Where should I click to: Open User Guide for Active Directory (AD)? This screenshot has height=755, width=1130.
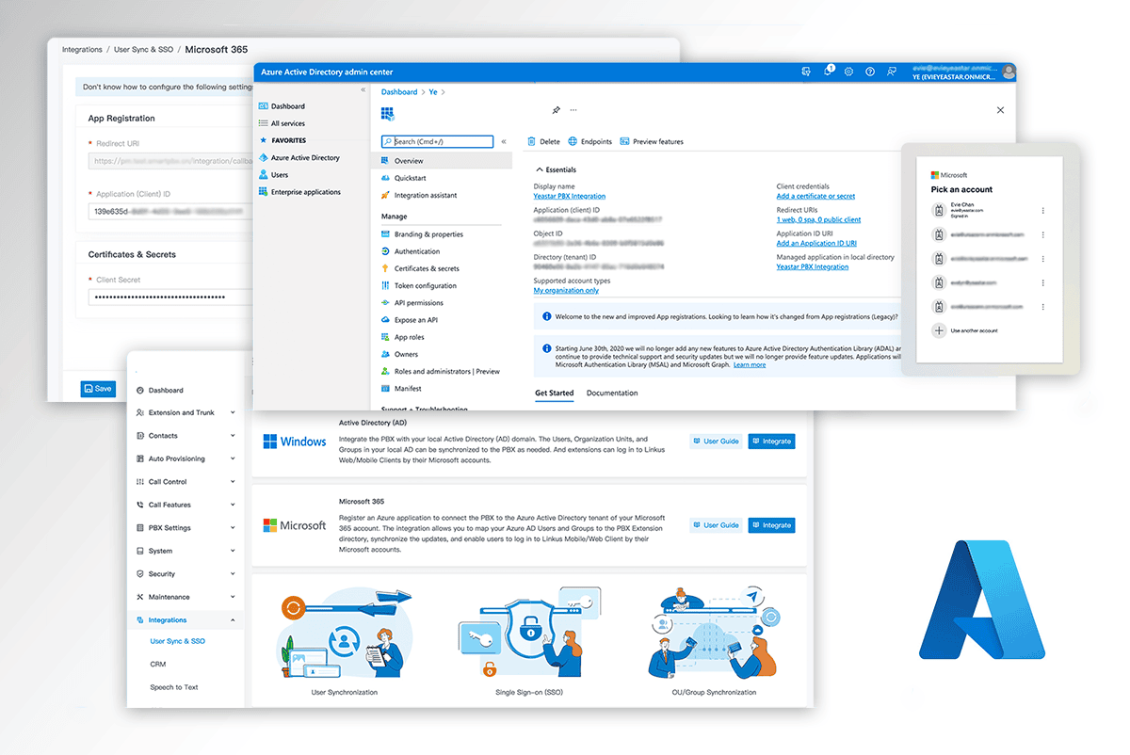716,441
